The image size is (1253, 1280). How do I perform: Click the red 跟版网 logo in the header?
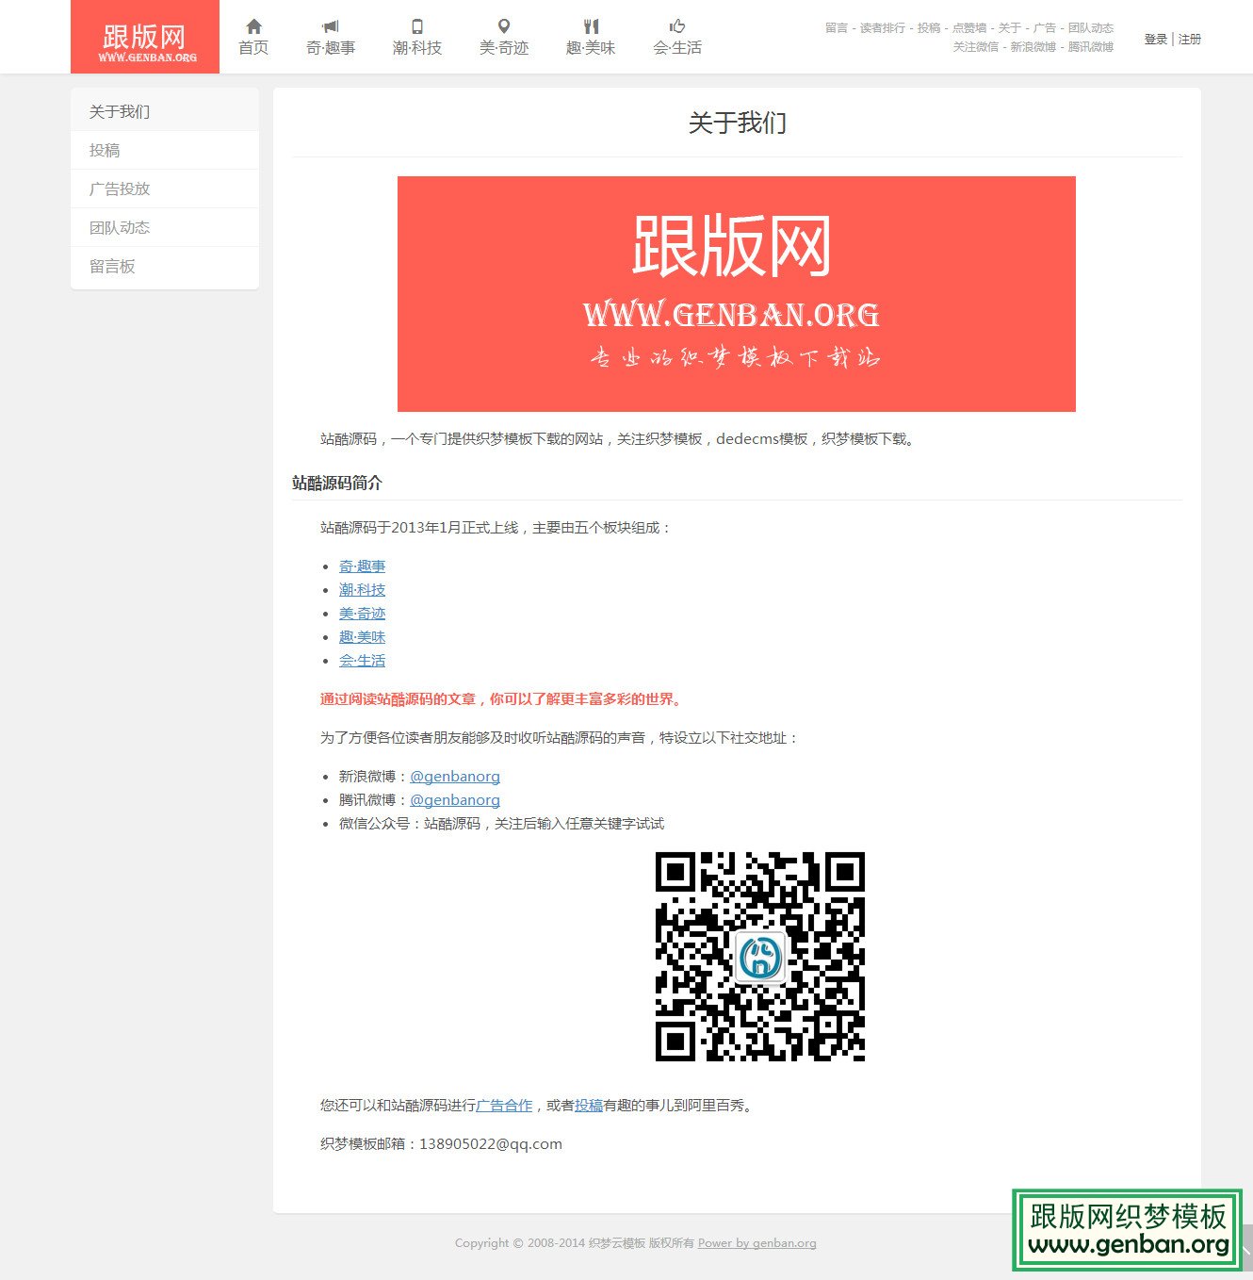pos(143,38)
